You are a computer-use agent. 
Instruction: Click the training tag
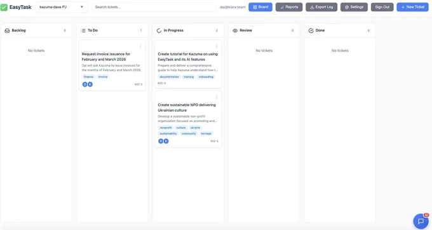point(189,77)
